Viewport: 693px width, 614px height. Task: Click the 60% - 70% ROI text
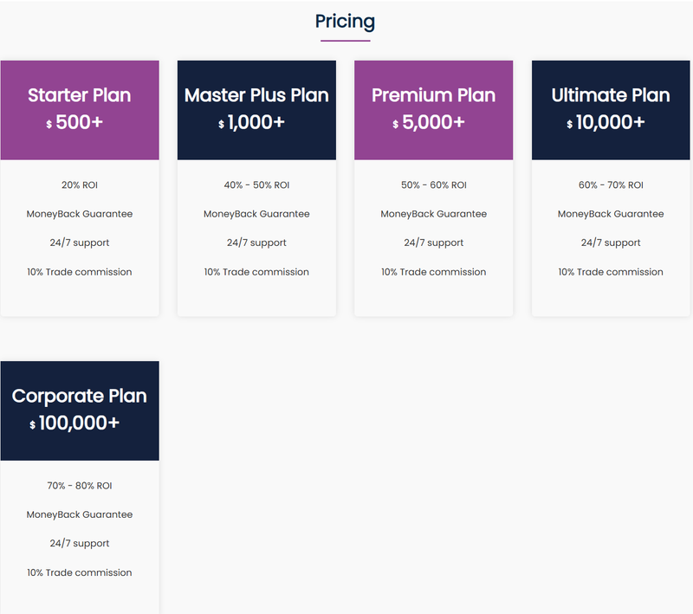(x=612, y=185)
